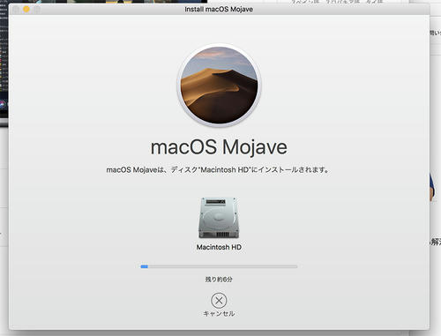Click the circled X cancel icon
The height and width of the screenshot is (336, 441).
point(219,301)
